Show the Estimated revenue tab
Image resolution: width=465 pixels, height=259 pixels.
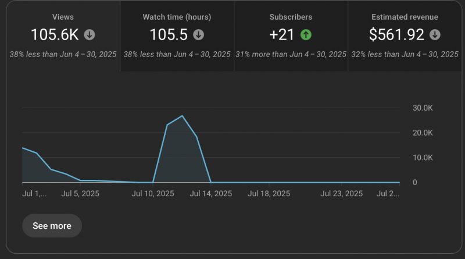pos(405,17)
